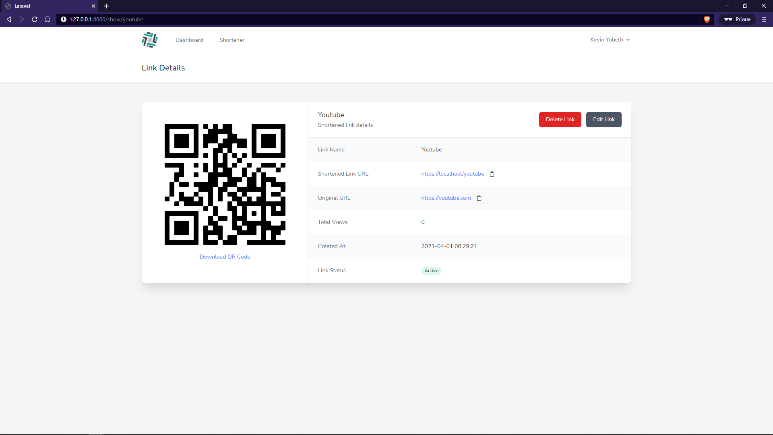Click the app logo in the navbar
This screenshot has height=435, width=773.
(x=150, y=40)
